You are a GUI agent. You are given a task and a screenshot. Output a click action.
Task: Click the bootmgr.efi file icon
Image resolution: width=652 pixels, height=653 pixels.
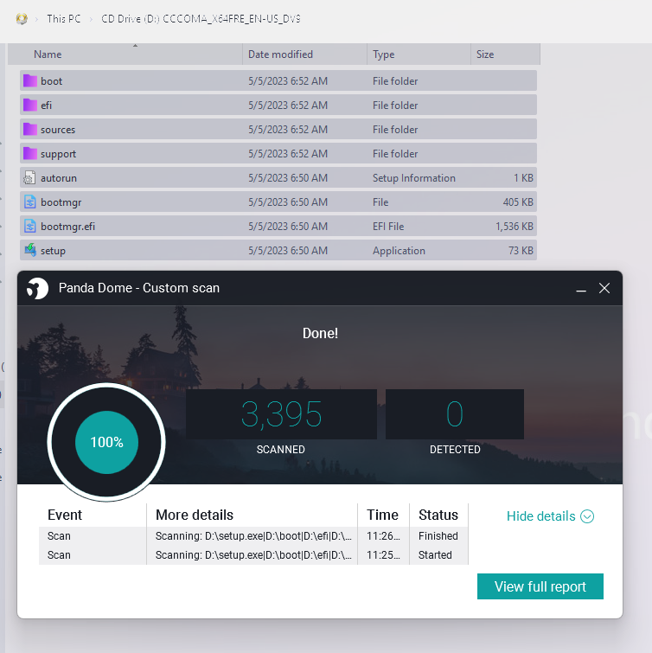(29, 226)
